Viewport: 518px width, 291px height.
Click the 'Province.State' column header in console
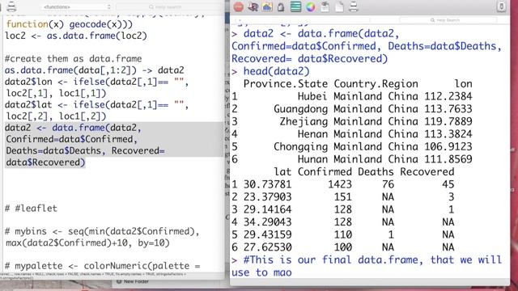point(286,84)
